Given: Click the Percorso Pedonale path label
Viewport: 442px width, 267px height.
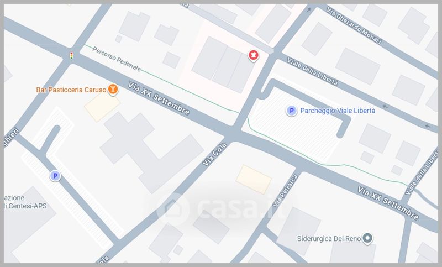Looking at the screenshot, I should click(117, 59).
